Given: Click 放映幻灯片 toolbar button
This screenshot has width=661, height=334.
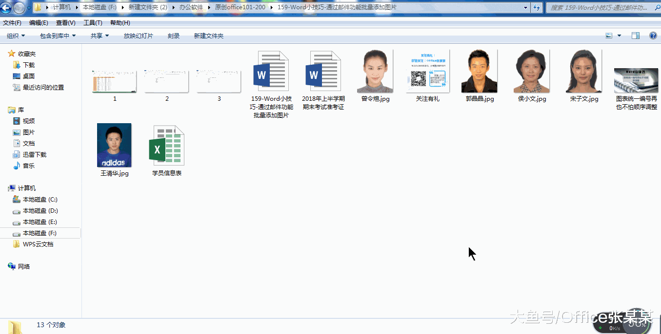Looking at the screenshot, I should click(138, 36).
